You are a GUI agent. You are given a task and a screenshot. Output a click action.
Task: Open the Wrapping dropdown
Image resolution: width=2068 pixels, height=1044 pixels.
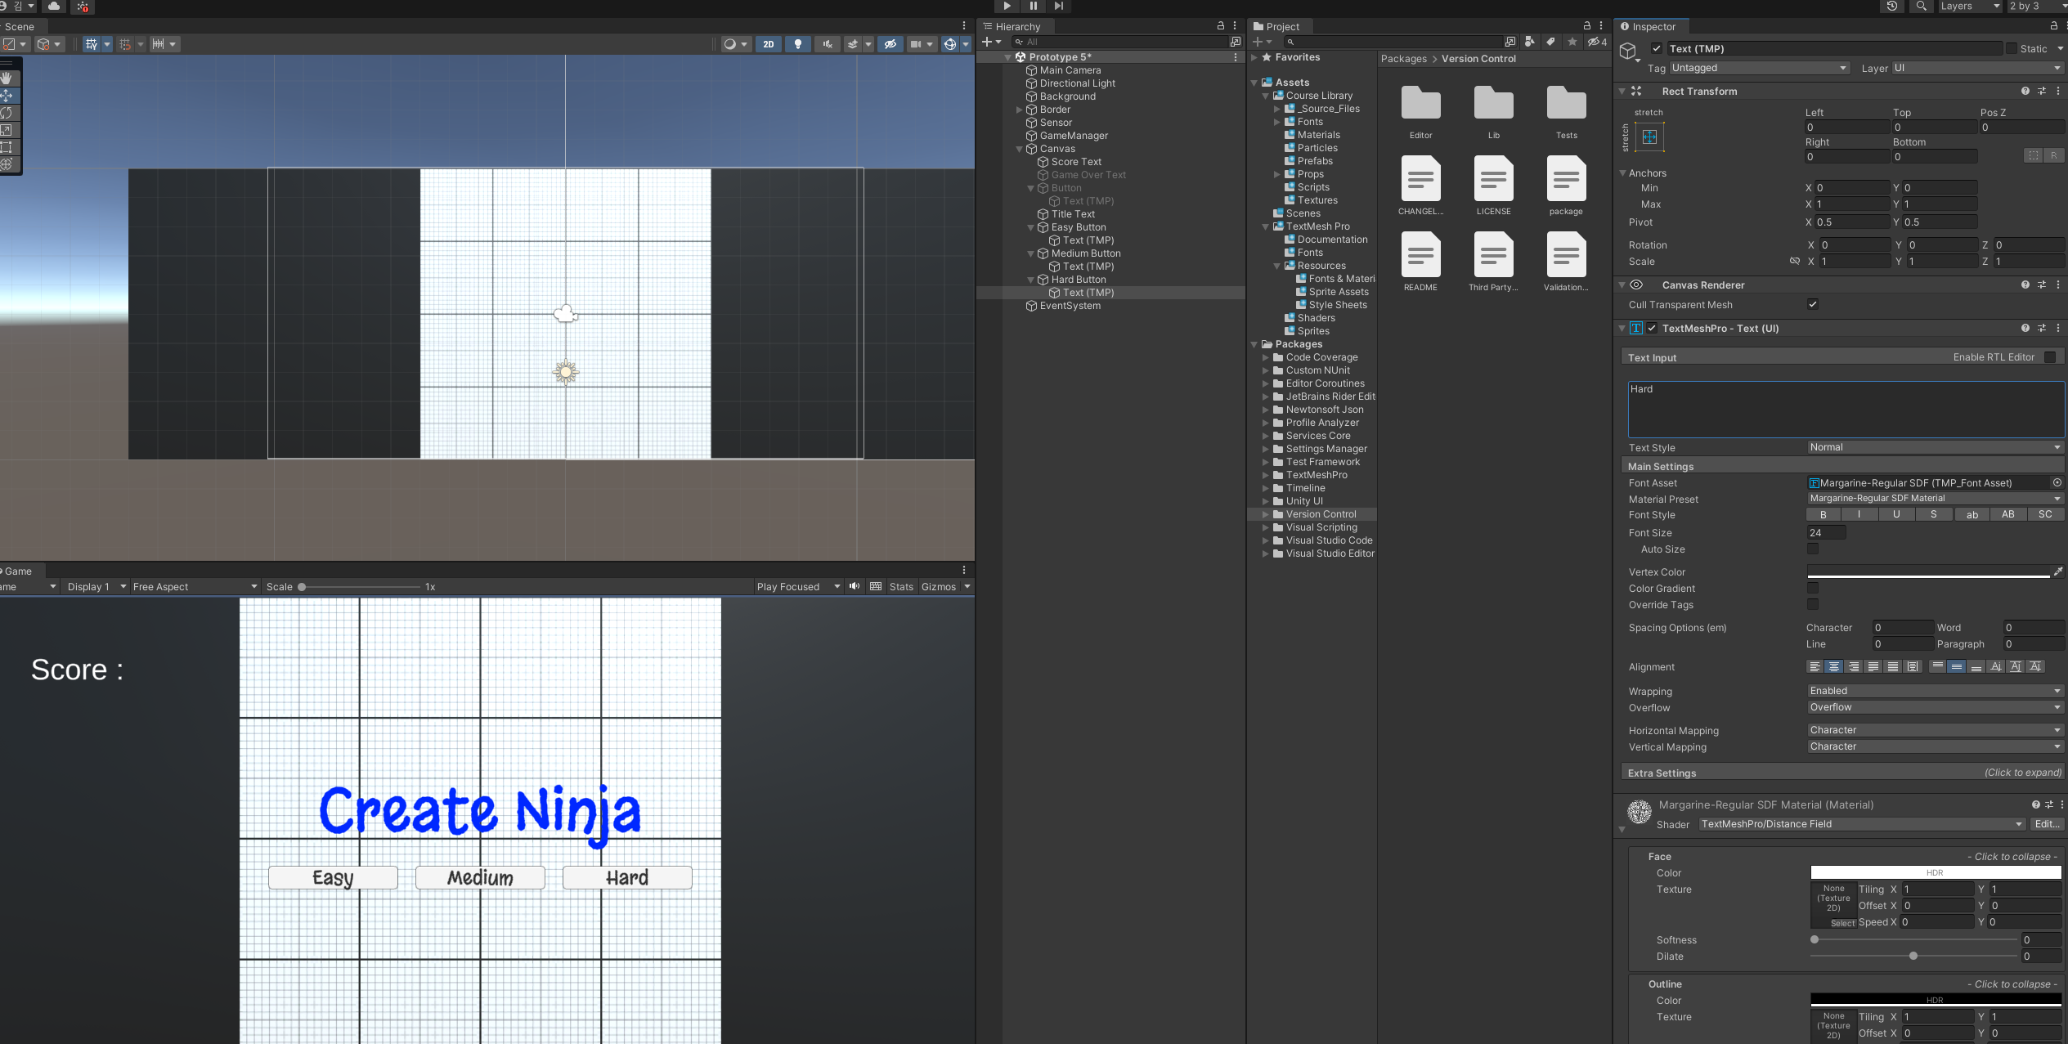pos(1934,691)
